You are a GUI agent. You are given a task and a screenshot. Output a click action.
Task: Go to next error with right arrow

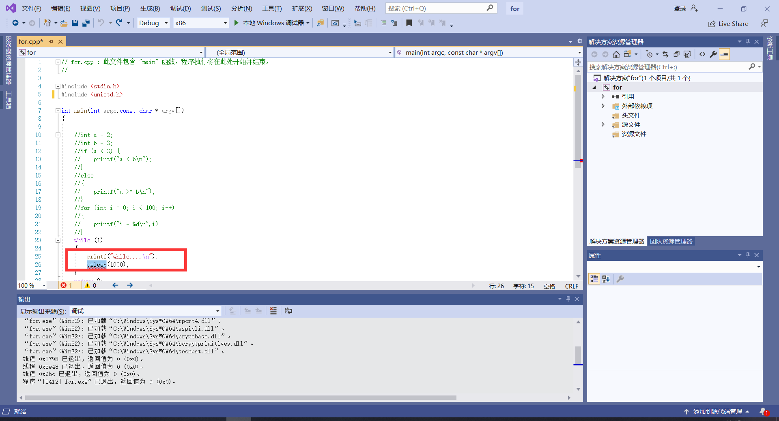pos(130,285)
